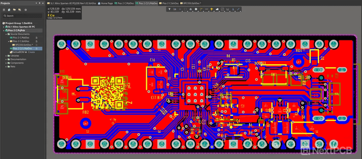Pick the place text string tool
This screenshot has height=159, width=362.
[x=233, y=9]
